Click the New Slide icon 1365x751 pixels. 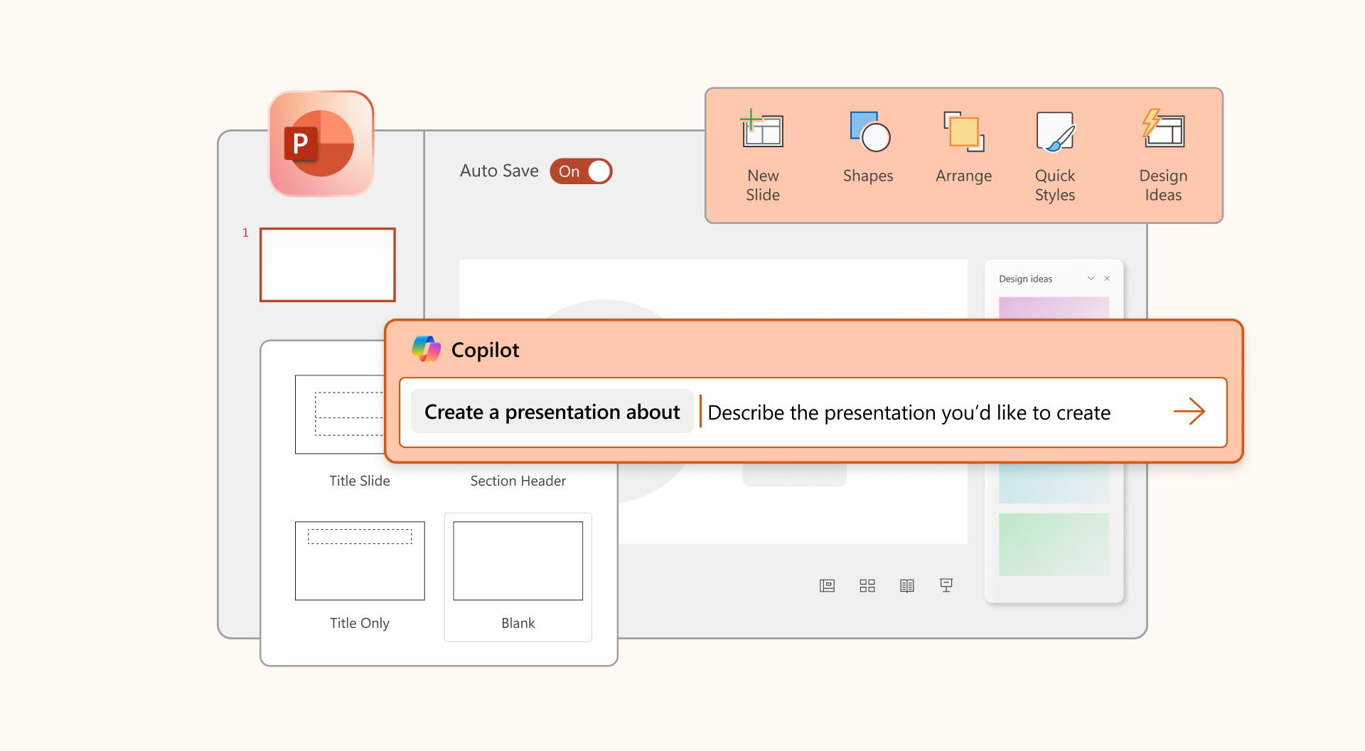(762, 131)
